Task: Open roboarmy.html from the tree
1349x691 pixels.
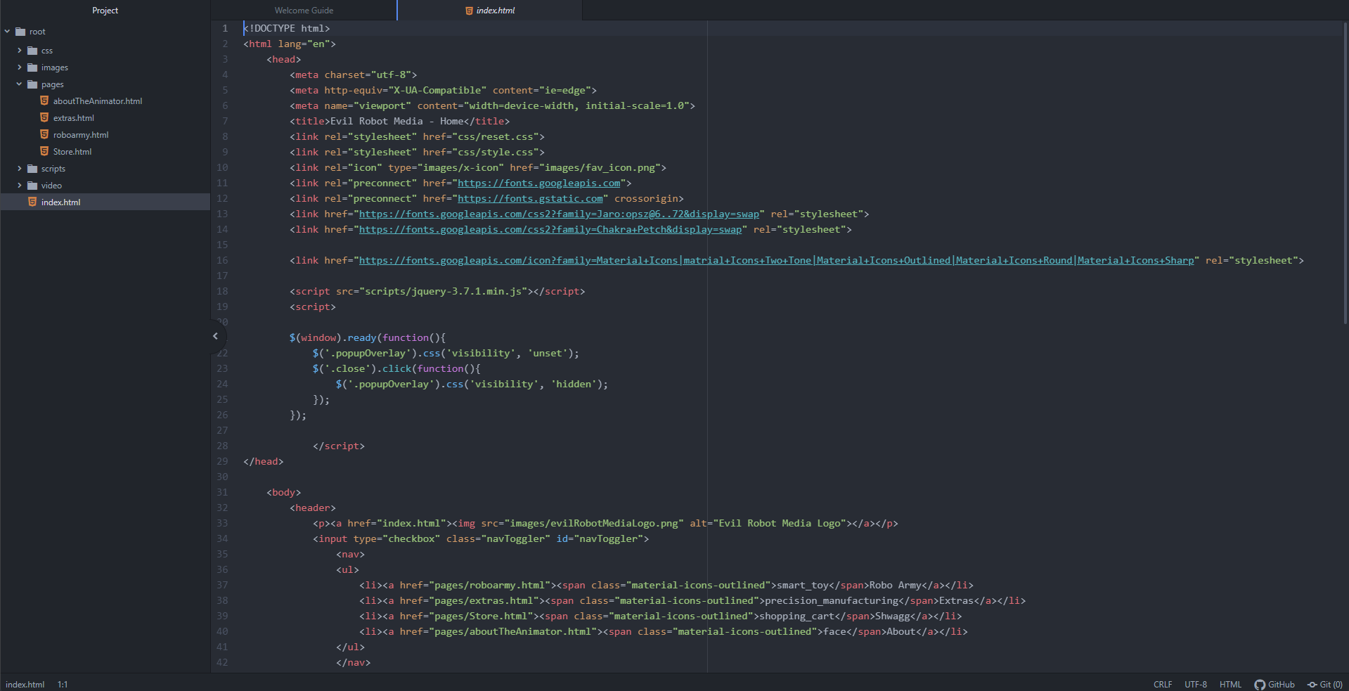Action: pyautogui.click(x=81, y=135)
